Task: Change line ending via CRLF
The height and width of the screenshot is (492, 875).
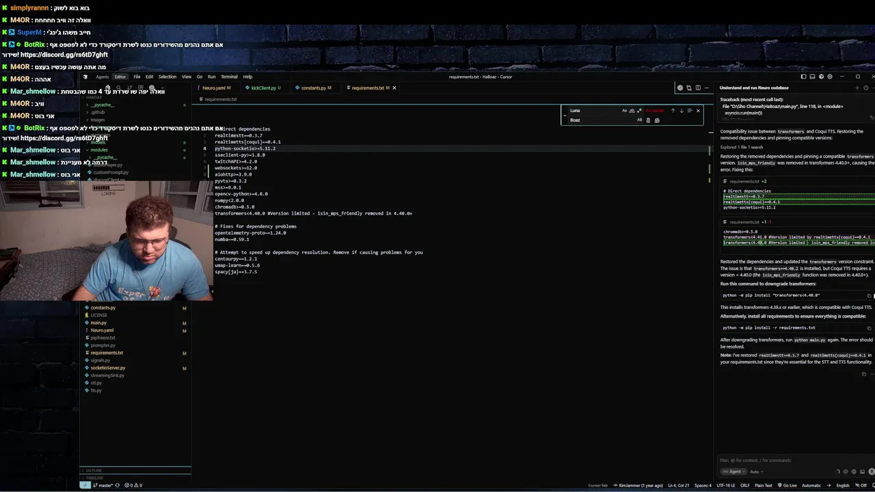Action: [x=745, y=485]
